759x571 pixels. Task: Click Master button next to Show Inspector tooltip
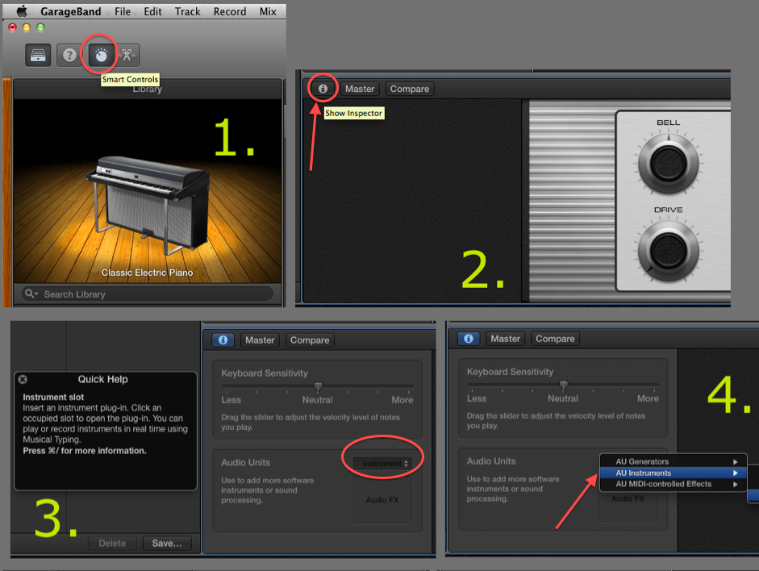coord(360,89)
